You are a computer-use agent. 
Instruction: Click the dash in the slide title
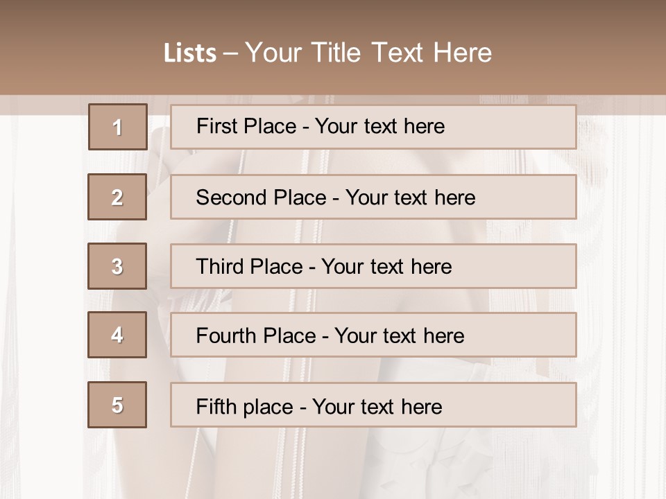[231, 53]
